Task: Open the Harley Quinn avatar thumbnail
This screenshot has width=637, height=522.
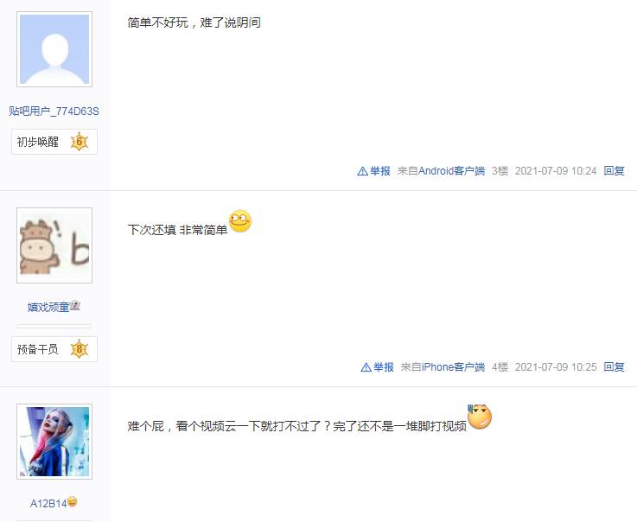Action: (x=54, y=442)
